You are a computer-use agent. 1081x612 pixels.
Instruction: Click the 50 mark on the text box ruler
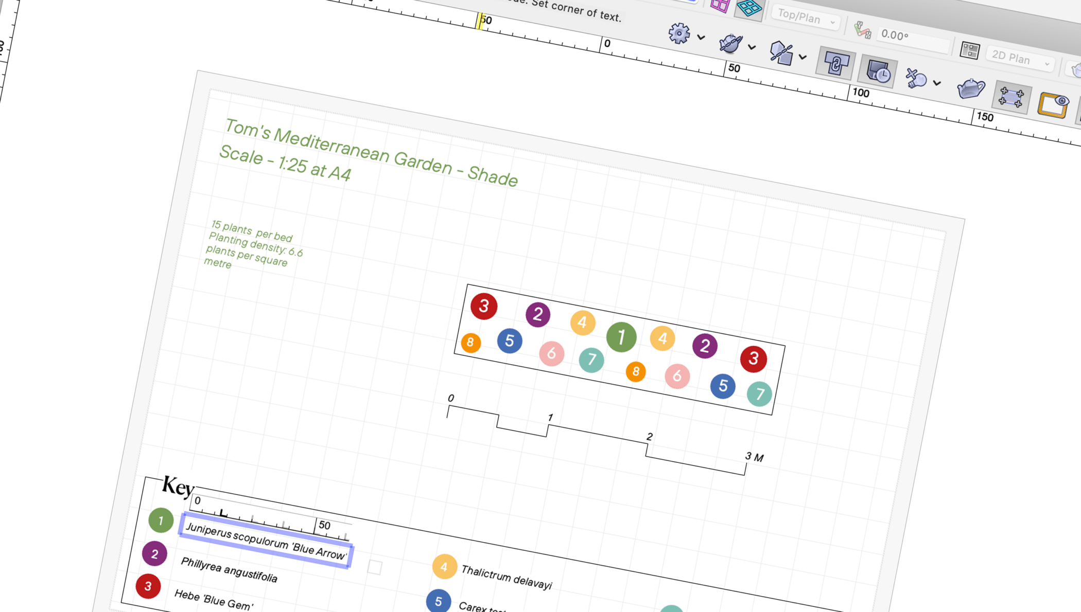[324, 525]
